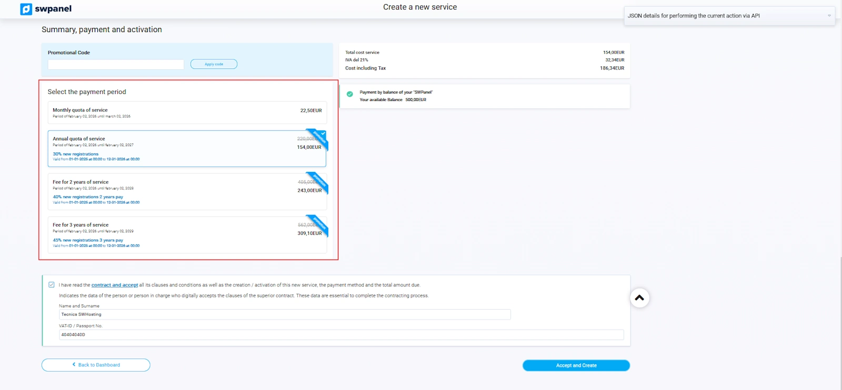Click the scroll-to-top arrow button
842x390 pixels.
coord(639,298)
